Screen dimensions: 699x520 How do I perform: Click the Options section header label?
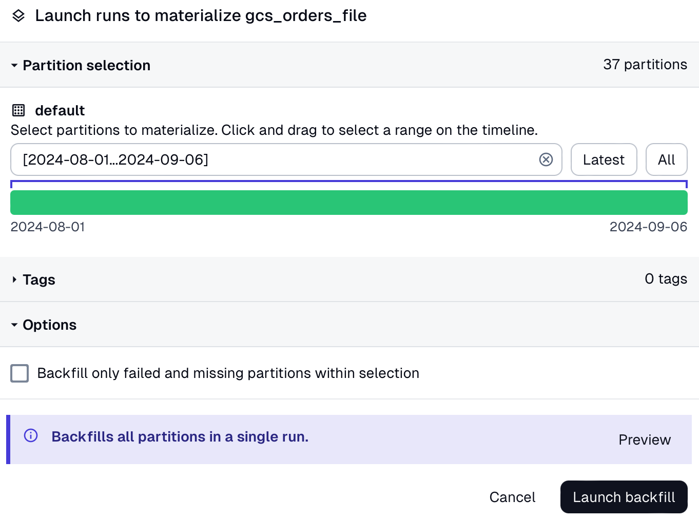50,325
